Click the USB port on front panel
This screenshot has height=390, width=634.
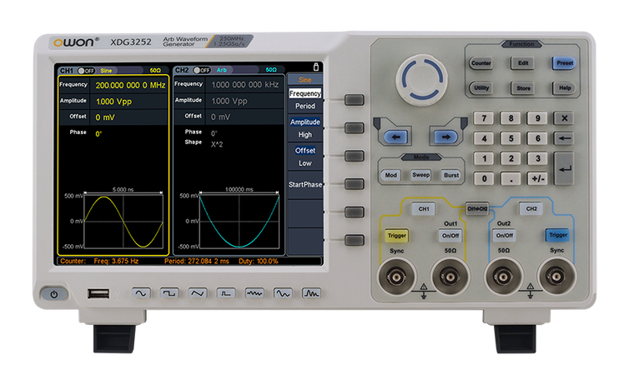[98, 293]
